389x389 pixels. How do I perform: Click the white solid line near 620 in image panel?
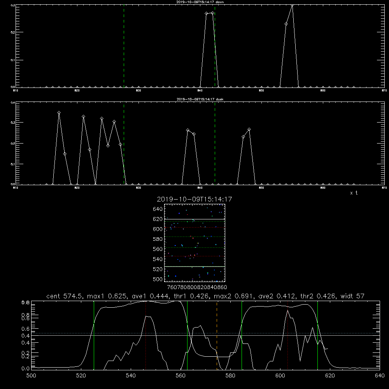194,219
